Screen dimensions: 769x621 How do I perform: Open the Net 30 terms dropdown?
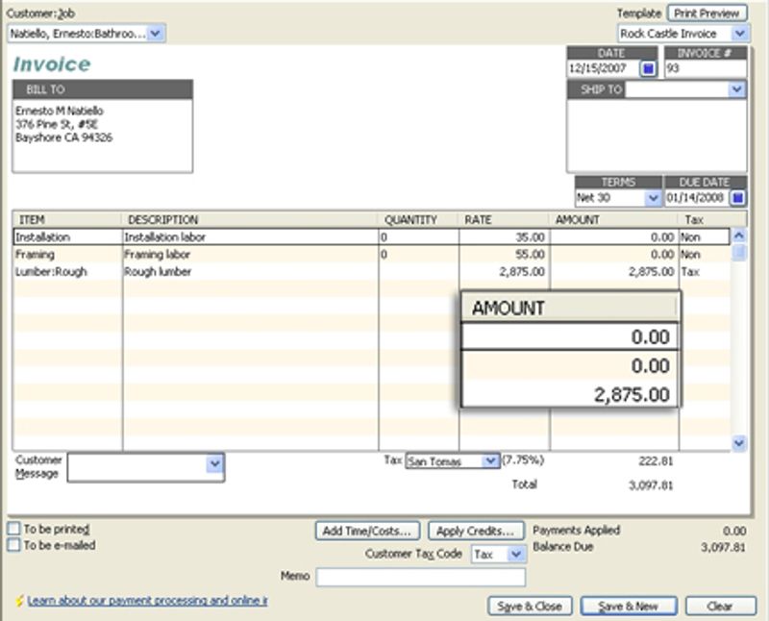[x=652, y=198]
